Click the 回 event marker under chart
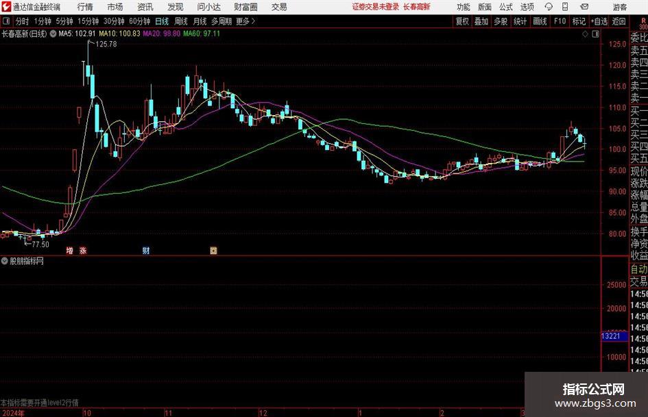This screenshot has height=417, width=648. pos(214,251)
